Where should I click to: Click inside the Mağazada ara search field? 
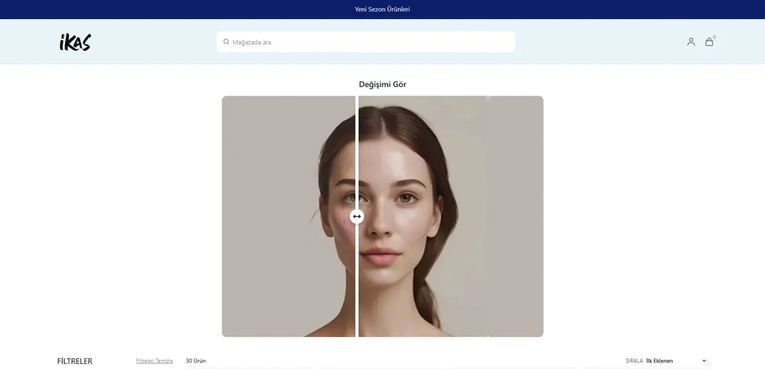pyautogui.click(x=368, y=42)
